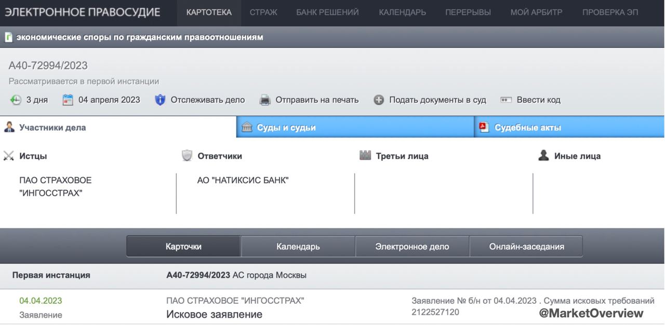This screenshot has width=665, height=325.
Task: Click the Отслеживать дело link
Action: point(208,100)
